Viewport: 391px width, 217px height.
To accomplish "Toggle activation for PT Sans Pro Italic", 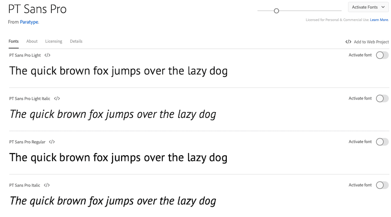I will 382,185.
